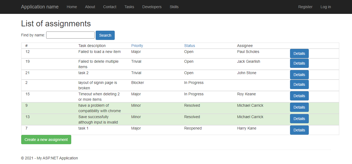352x164 pixels.
Task: Click 'have a problem of compatibility with chrome'
Action: coord(99,108)
